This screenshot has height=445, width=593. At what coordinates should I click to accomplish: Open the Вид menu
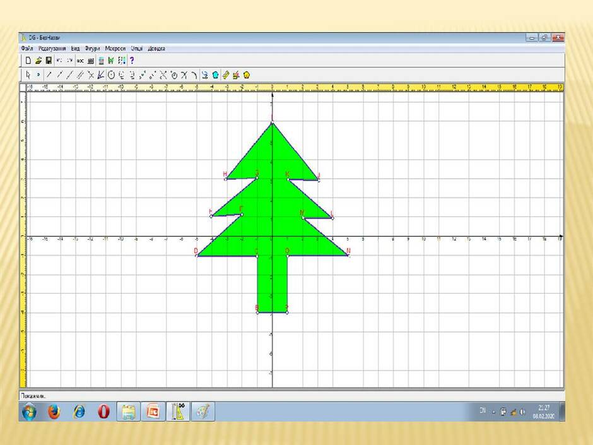pyautogui.click(x=75, y=49)
